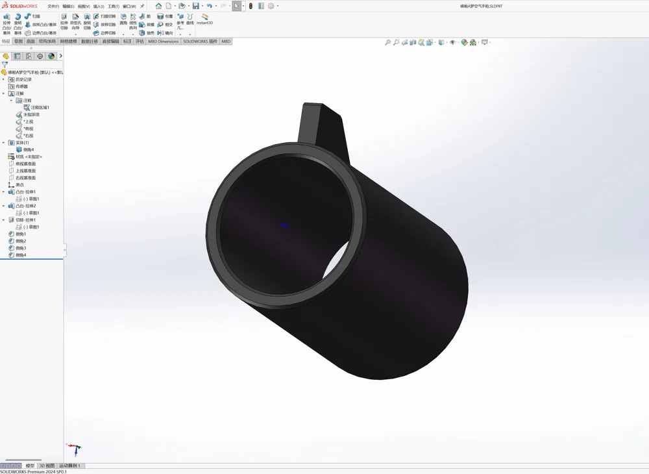Viewport: 649px width, 474px height.
Task: Select the Mirror (镜向) tool
Action: pyautogui.click(x=165, y=32)
